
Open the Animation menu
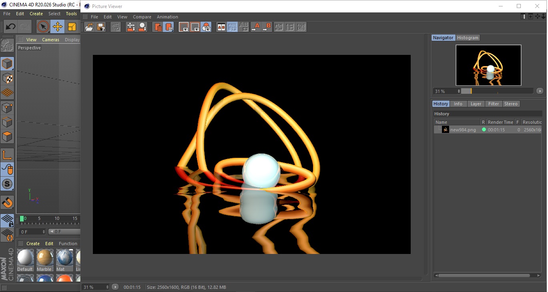click(167, 17)
